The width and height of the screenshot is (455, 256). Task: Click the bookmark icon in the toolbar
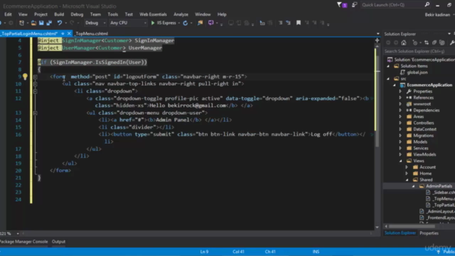point(299,23)
